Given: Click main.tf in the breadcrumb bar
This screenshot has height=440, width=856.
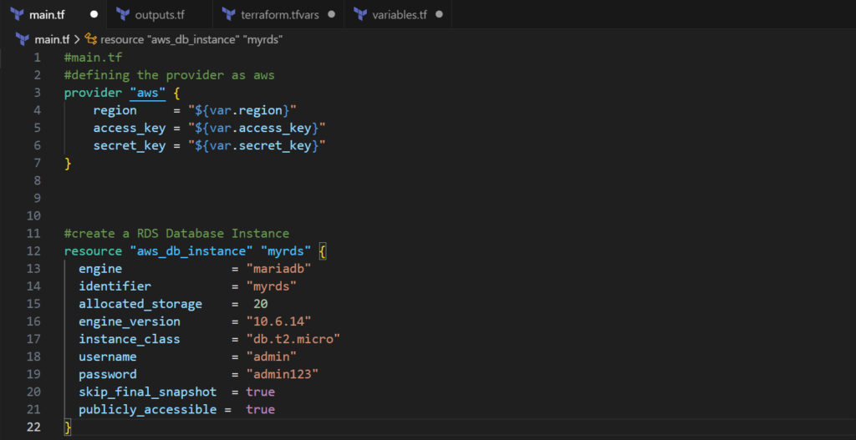Looking at the screenshot, I should (x=52, y=39).
